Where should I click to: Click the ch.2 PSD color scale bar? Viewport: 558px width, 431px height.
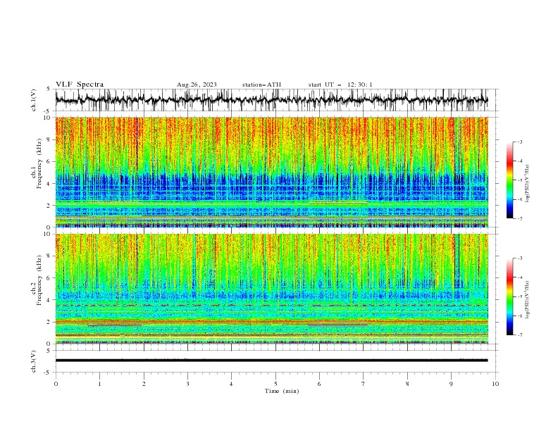[x=510, y=296]
